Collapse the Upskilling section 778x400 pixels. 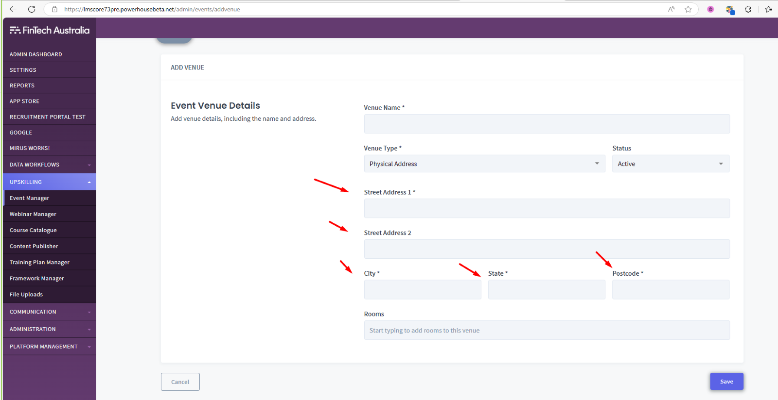[x=49, y=182]
